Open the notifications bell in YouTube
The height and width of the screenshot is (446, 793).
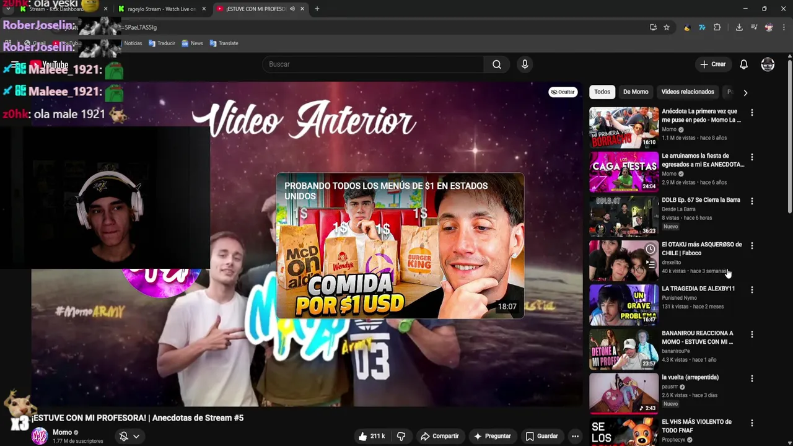click(x=743, y=64)
